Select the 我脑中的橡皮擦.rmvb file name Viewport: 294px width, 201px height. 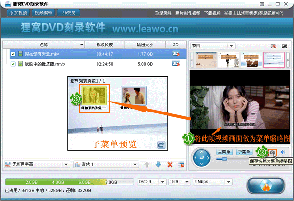[x=45, y=64]
